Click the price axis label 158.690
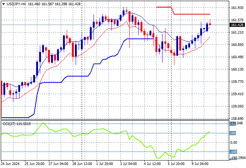This screenshot has width=246, height=168. point(237,118)
